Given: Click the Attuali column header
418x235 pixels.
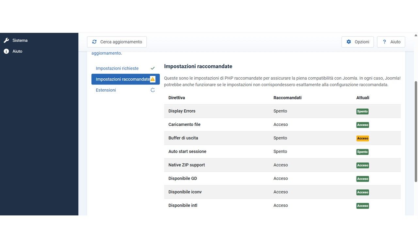Looking at the screenshot, I should (363, 98).
